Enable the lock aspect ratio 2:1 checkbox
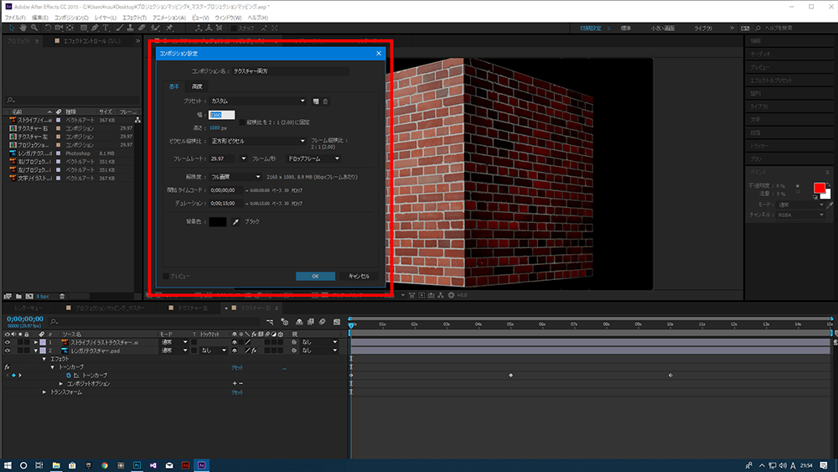Viewport: 838px width, 472px height. (242, 122)
